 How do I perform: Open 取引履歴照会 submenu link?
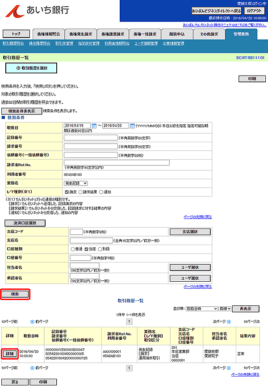(13, 43)
